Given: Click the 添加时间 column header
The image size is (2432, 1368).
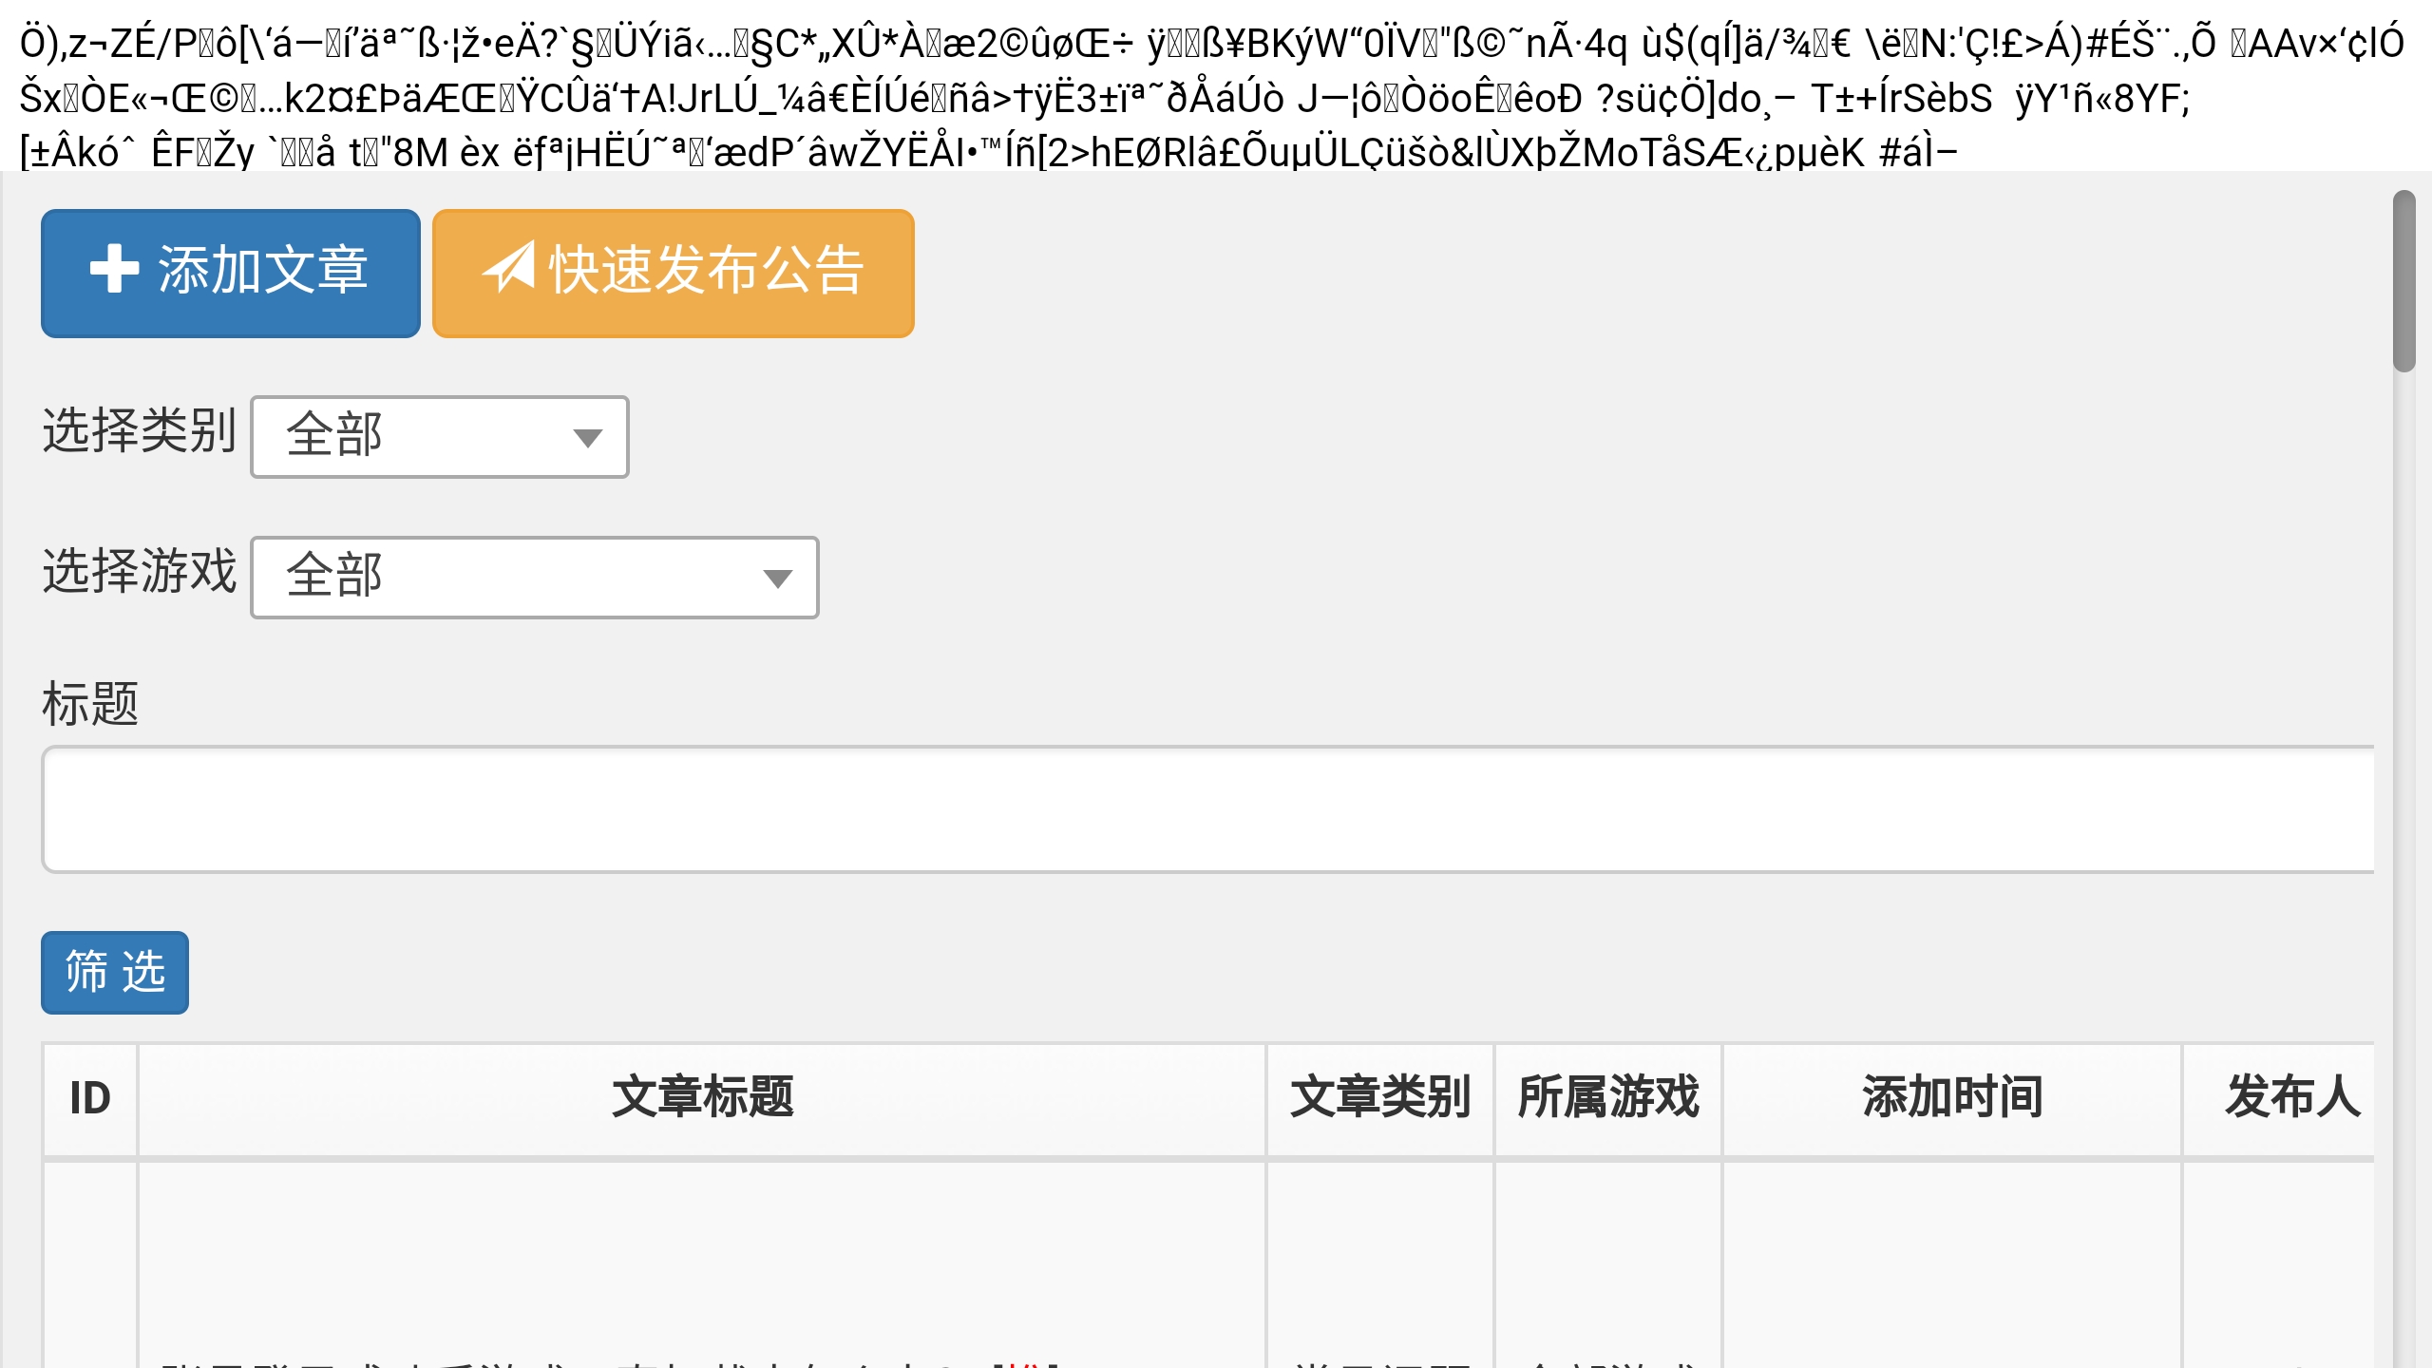Looking at the screenshot, I should [x=1952, y=1099].
